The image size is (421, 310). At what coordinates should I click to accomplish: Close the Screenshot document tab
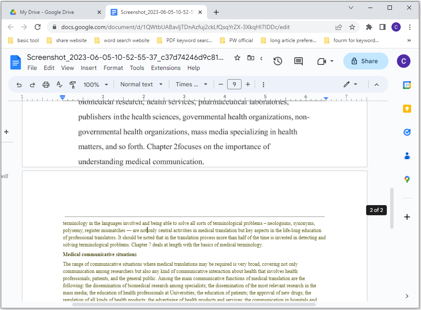click(x=200, y=12)
